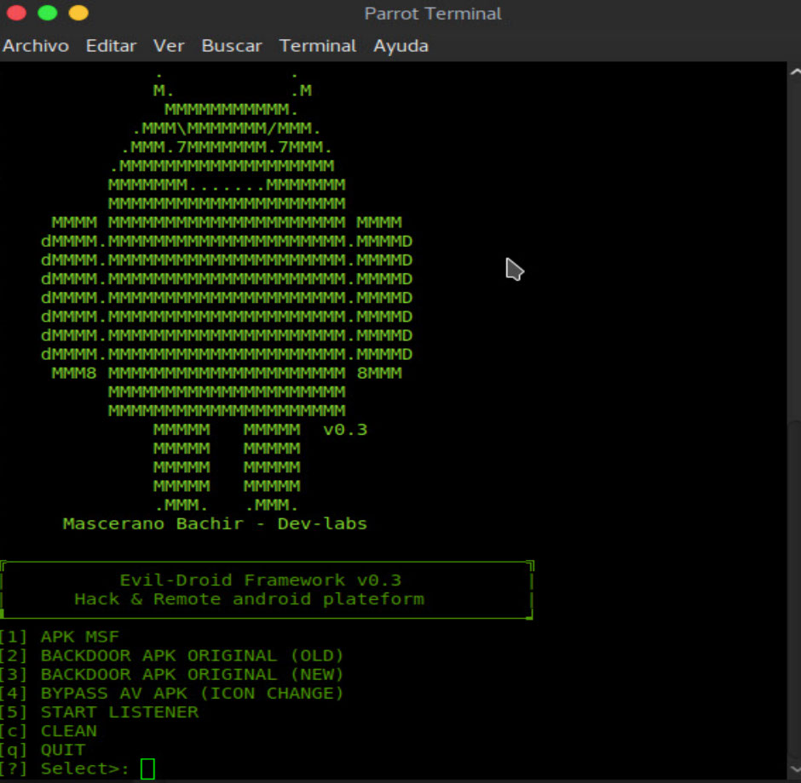This screenshot has height=783, width=801.
Task: Click the 'Evil-Droid Framework v0.3' banner text
Action: (x=261, y=580)
